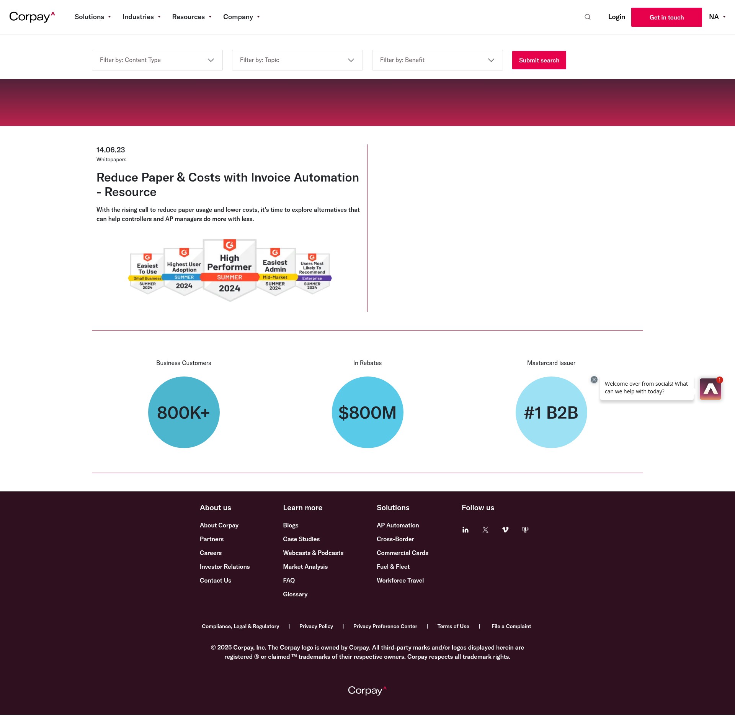This screenshot has height=717, width=735.
Task: Open Partners footer link
Action: (x=212, y=539)
